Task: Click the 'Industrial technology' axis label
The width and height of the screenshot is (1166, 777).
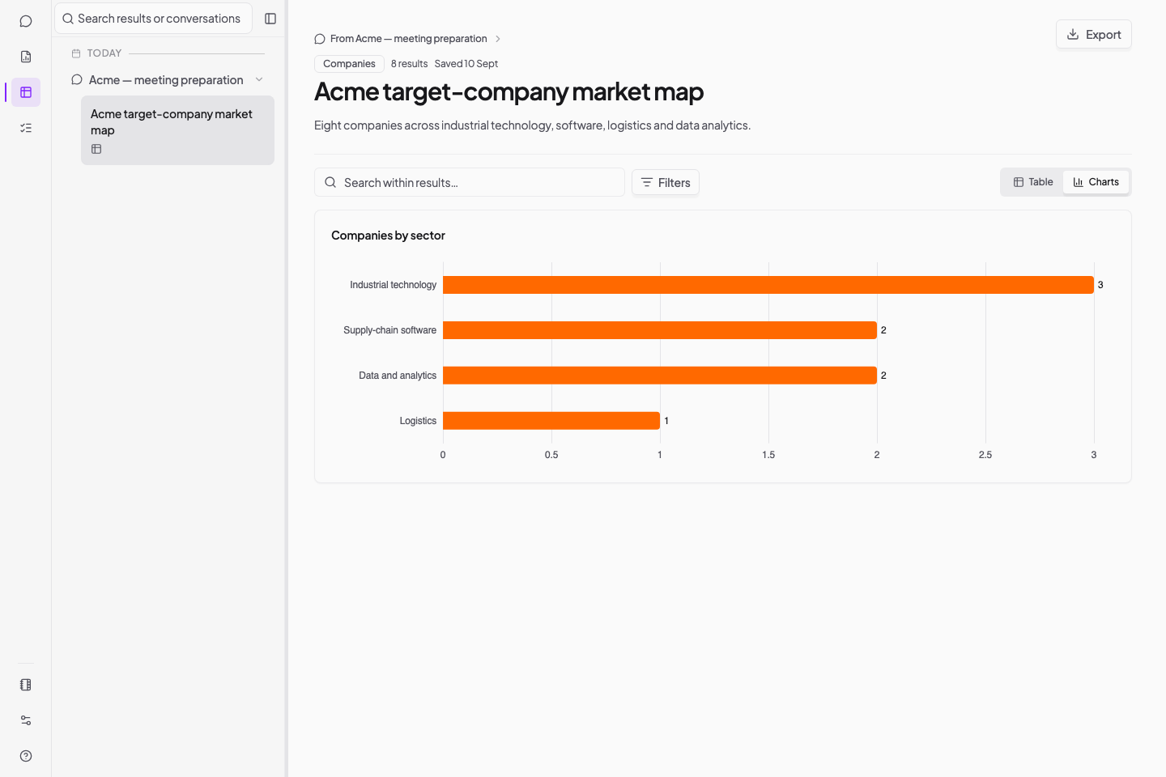Action: 393,285
